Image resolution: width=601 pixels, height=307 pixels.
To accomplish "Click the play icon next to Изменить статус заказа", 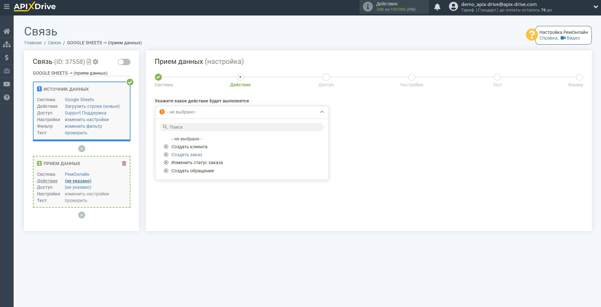I will click(x=166, y=163).
